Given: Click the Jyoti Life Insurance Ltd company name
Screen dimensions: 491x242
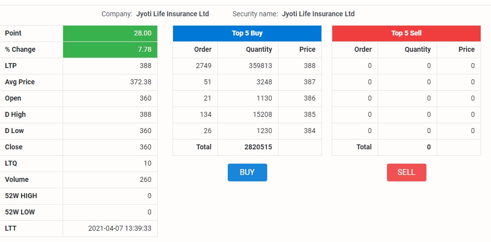Looking at the screenshot, I should coord(173,14).
